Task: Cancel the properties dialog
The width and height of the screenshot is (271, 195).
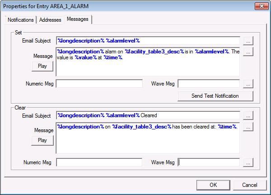Action: point(250,185)
